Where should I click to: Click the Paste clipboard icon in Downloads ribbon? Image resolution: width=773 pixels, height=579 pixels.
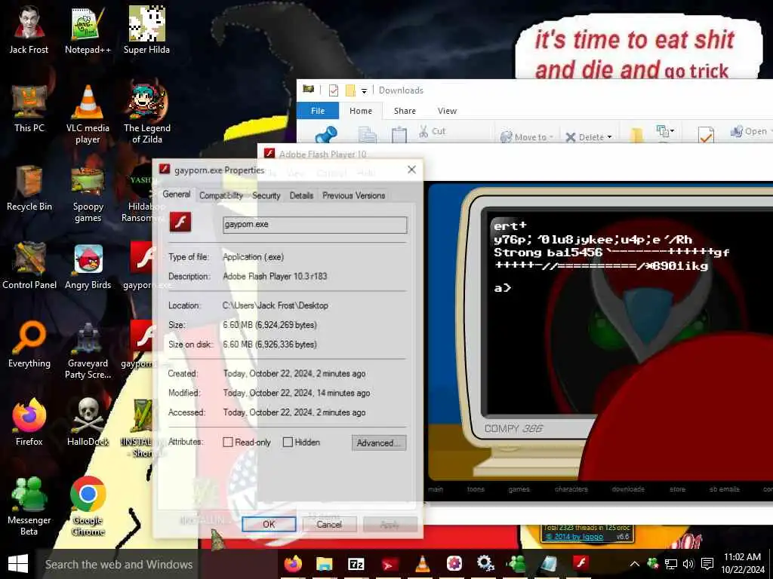[399, 134]
